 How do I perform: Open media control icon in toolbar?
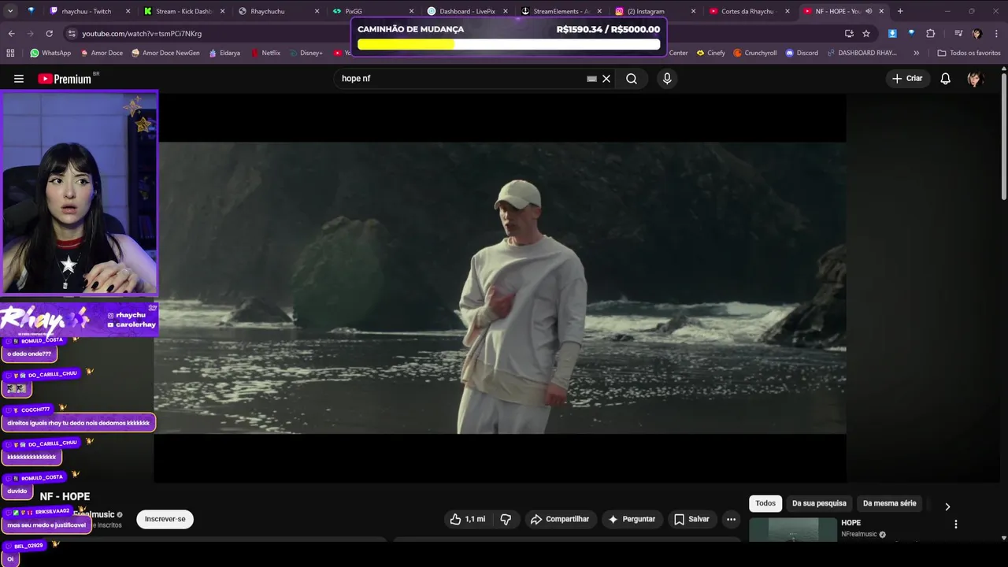(x=958, y=34)
